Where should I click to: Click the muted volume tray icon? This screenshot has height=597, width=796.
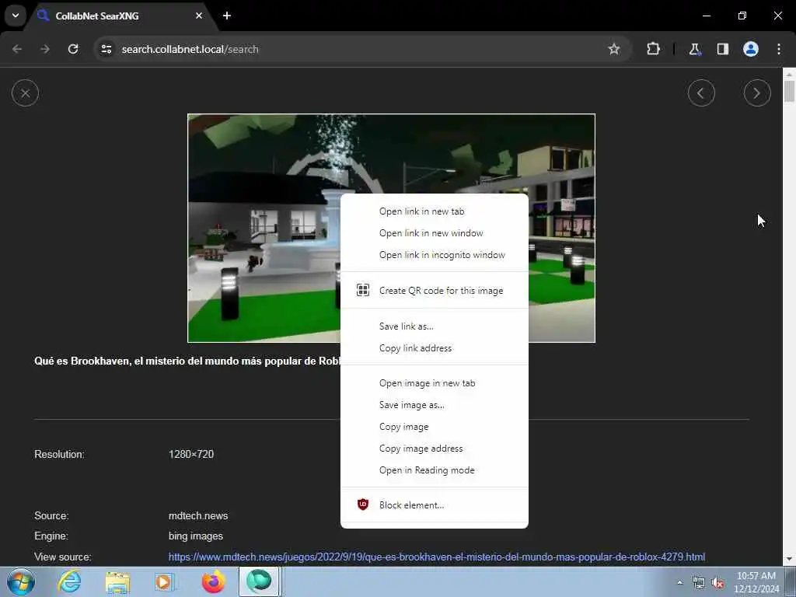(717, 583)
